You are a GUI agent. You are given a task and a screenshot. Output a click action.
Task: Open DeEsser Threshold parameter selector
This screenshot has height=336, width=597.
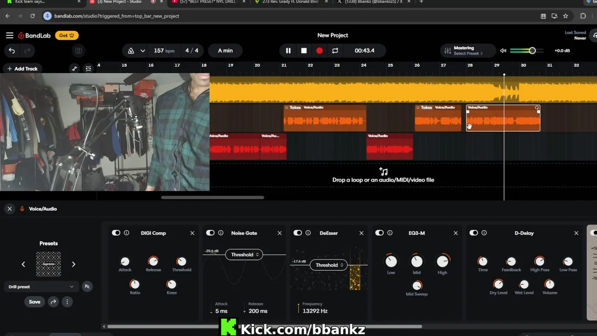coord(329,265)
